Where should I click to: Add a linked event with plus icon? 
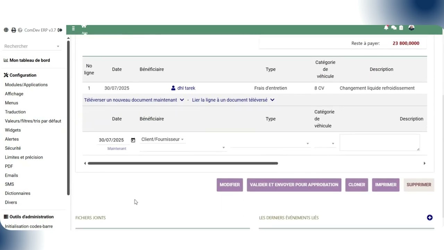click(430, 218)
